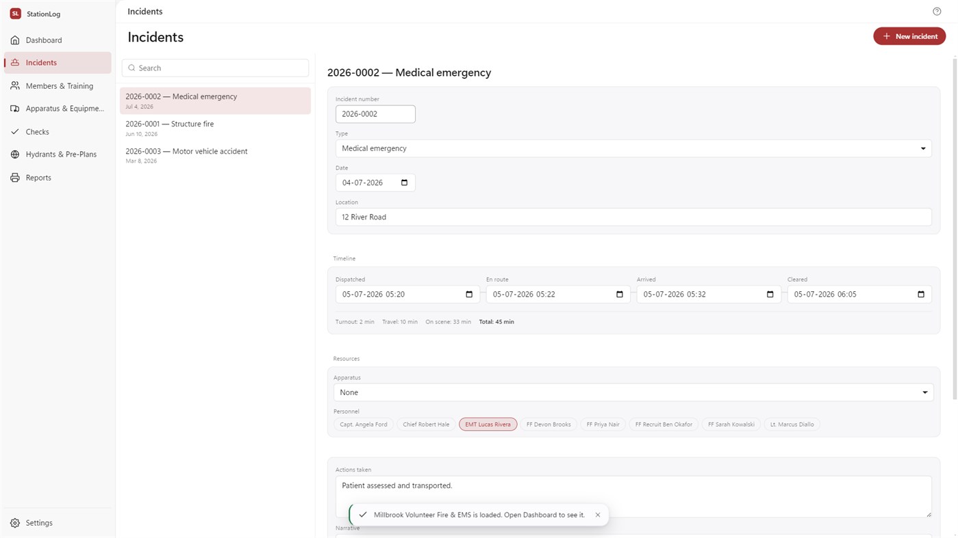Viewport: 958px width, 538px height.
Task: Navigate to Checks in the sidebar
Action: click(x=58, y=132)
